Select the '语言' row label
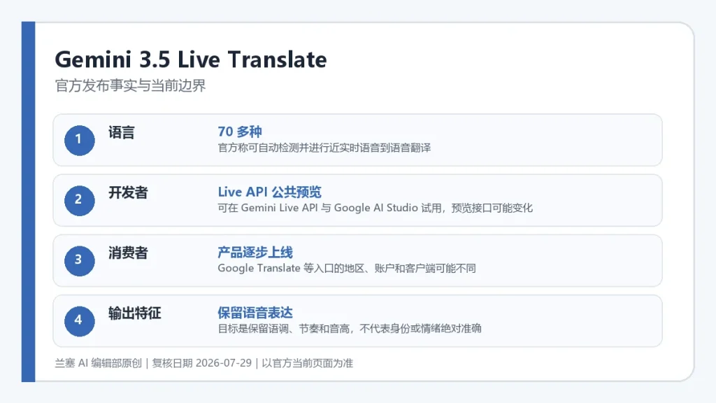This screenshot has width=716, height=403. (x=122, y=132)
